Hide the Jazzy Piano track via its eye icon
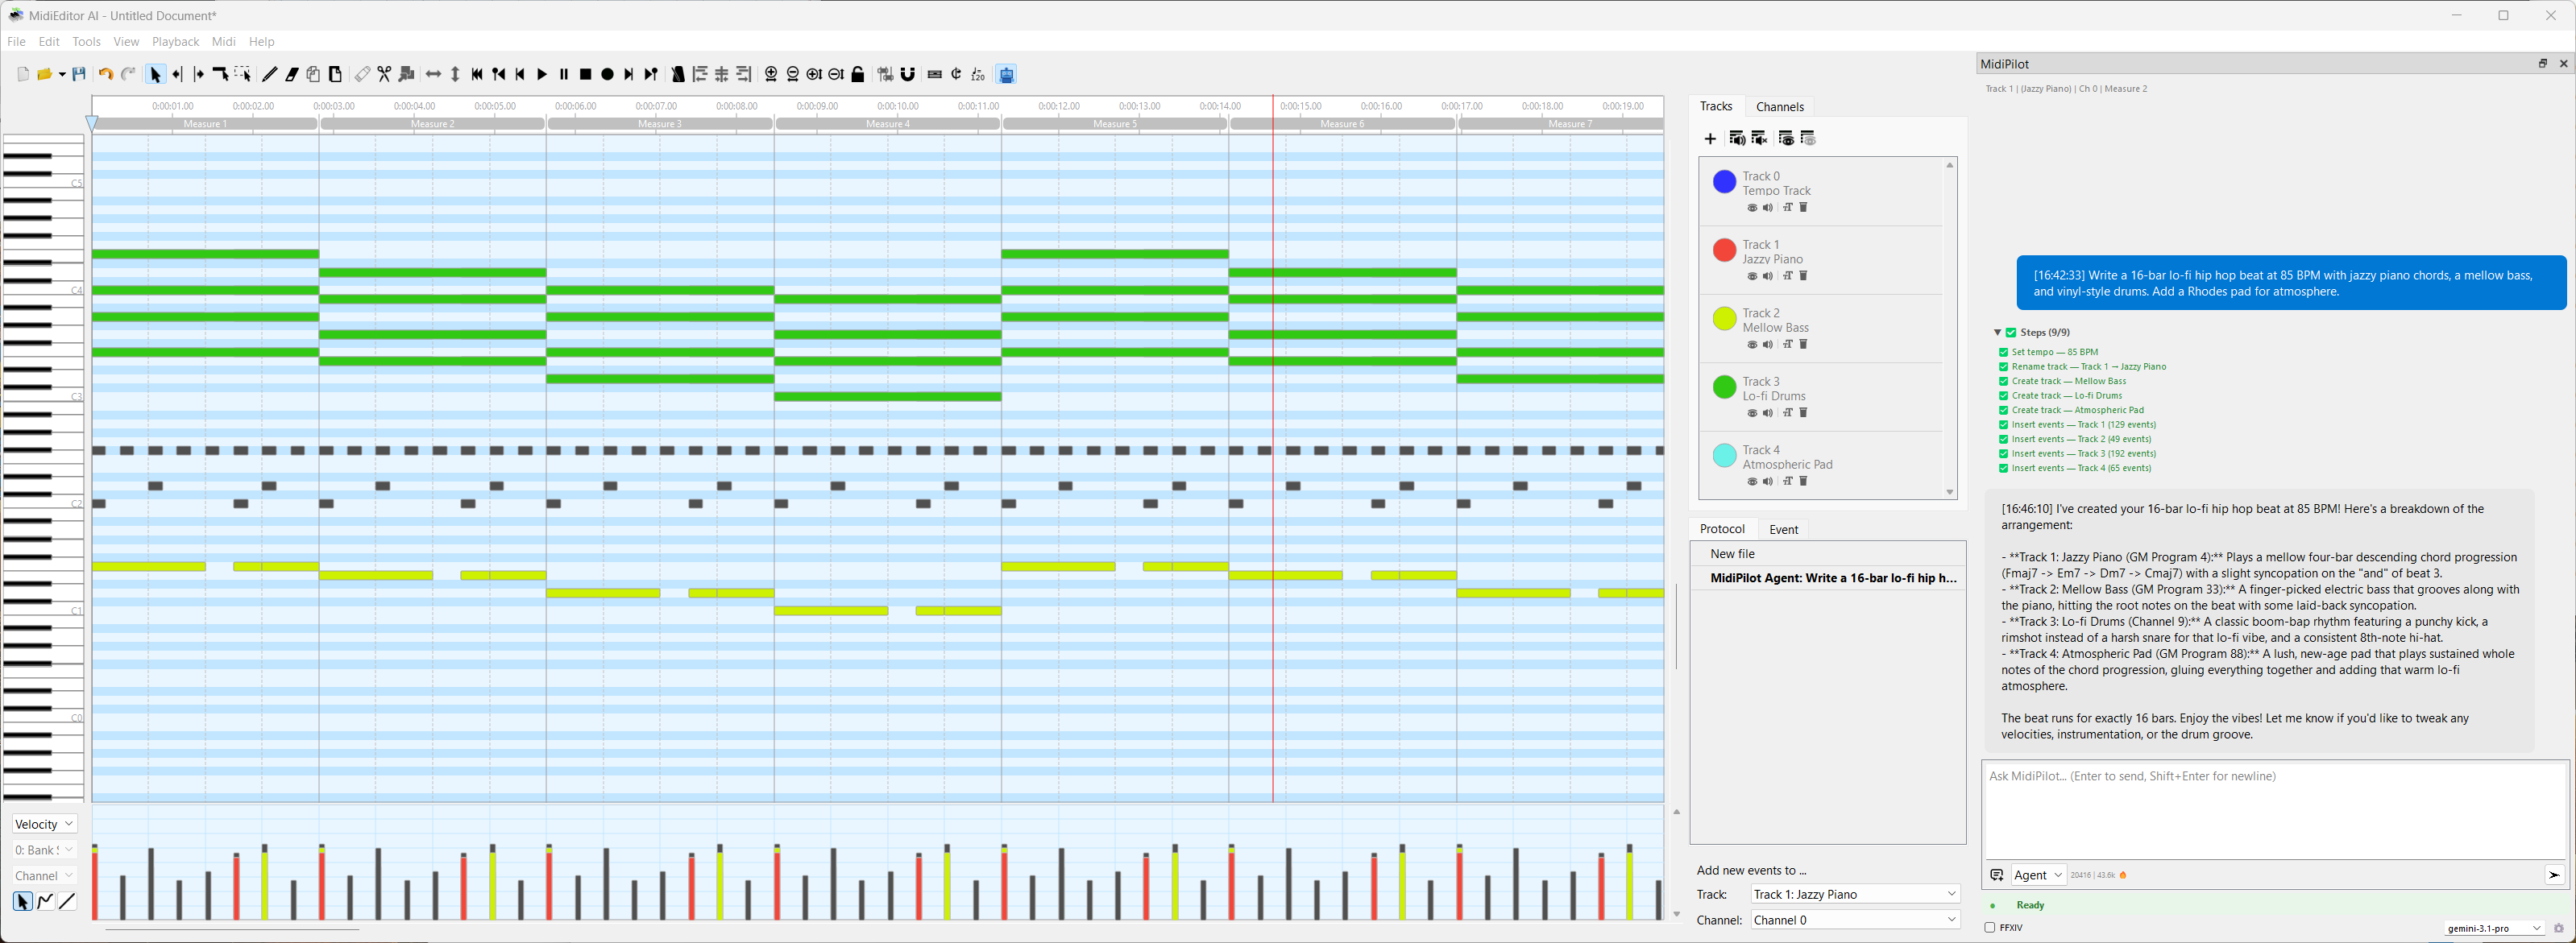 (1752, 277)
